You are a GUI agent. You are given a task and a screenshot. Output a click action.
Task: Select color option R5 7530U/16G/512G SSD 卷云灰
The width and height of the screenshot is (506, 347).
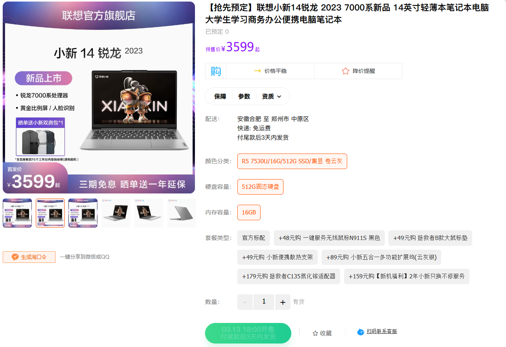[x=292, y=161]
